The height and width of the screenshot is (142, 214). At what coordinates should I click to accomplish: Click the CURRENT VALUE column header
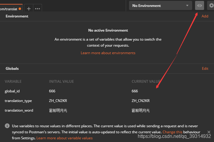tap(146, 82)
